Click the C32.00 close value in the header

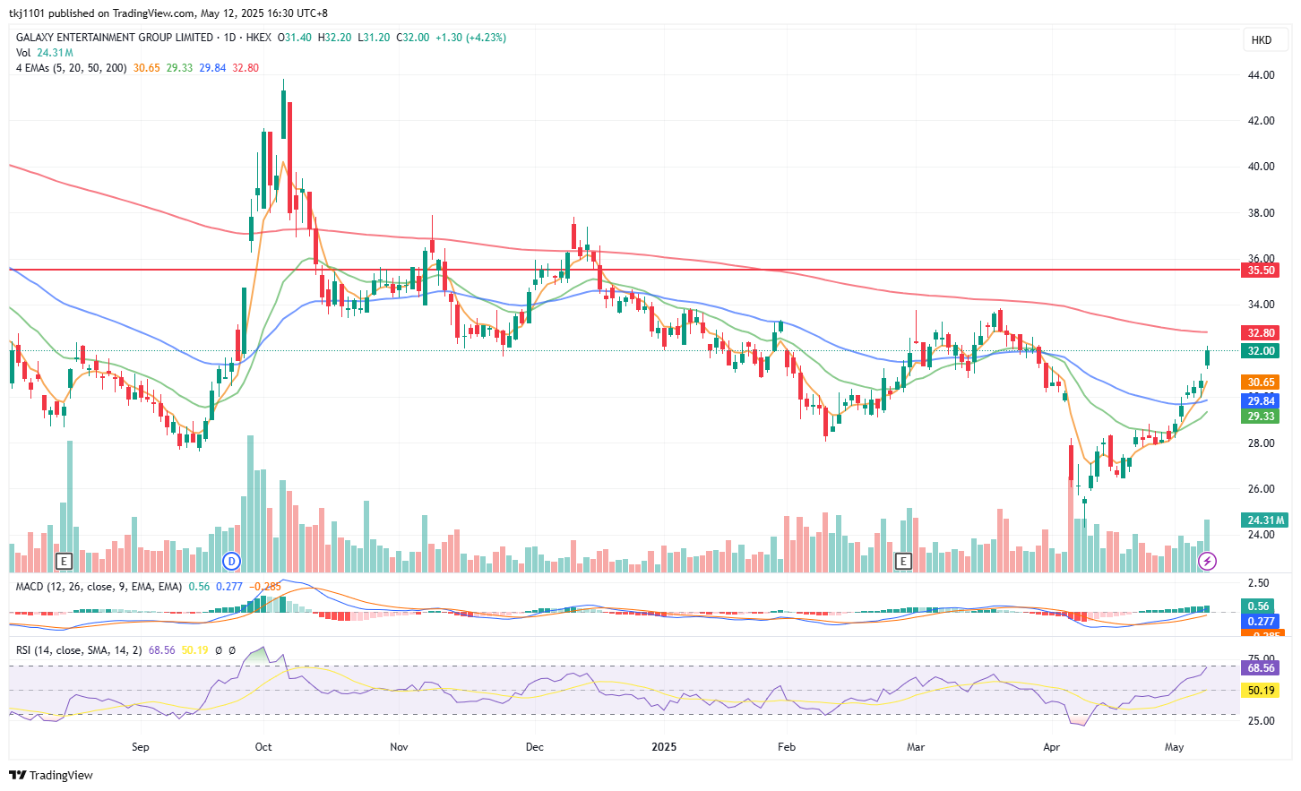coord(414,38)
